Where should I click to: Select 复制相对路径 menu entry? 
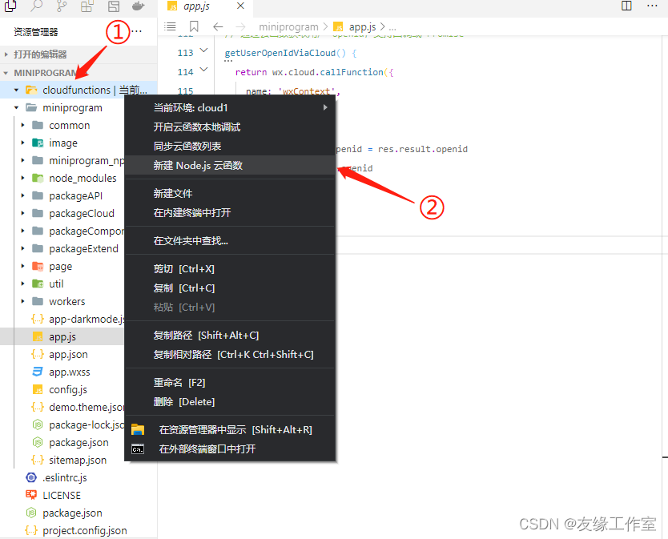pyautogui.click(x=230, y=355)
